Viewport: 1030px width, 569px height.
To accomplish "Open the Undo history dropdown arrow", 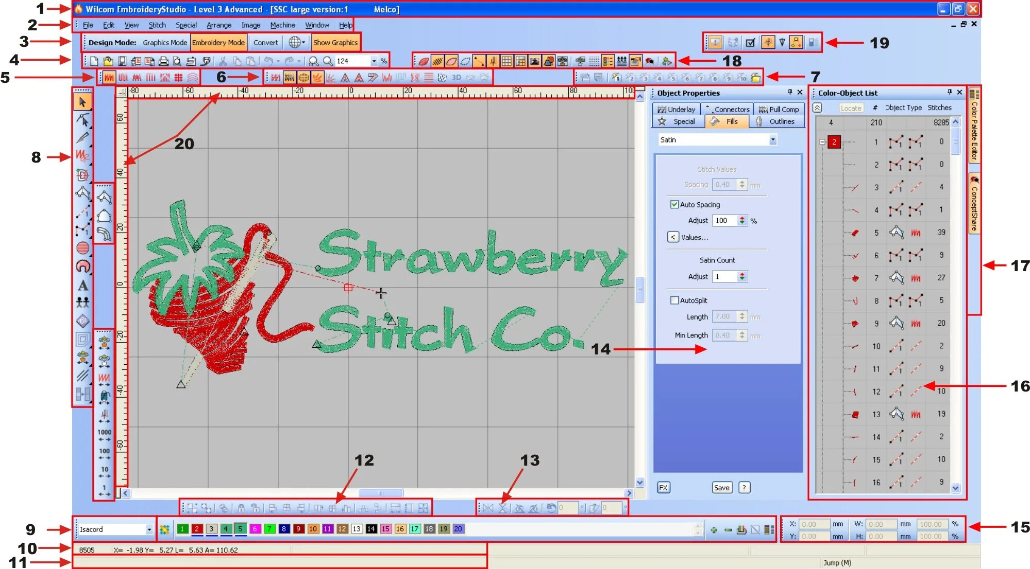I will 278,61.
